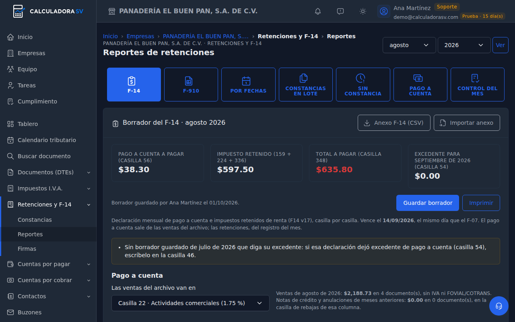Open the support headset chat bubble

(499, 306)
